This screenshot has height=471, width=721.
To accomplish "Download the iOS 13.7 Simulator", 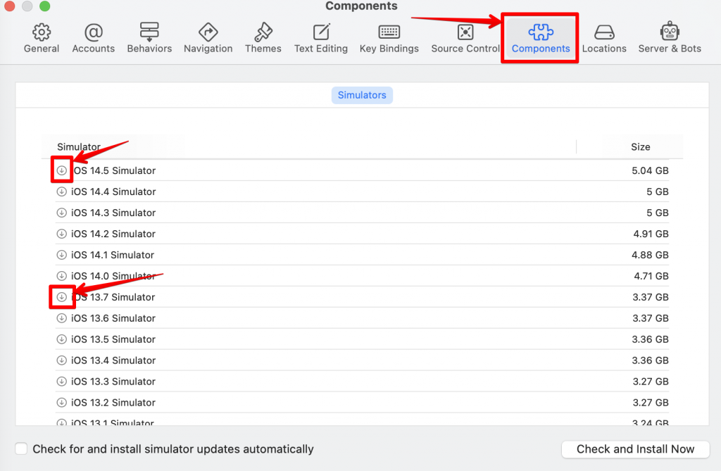I will point(62,298).
